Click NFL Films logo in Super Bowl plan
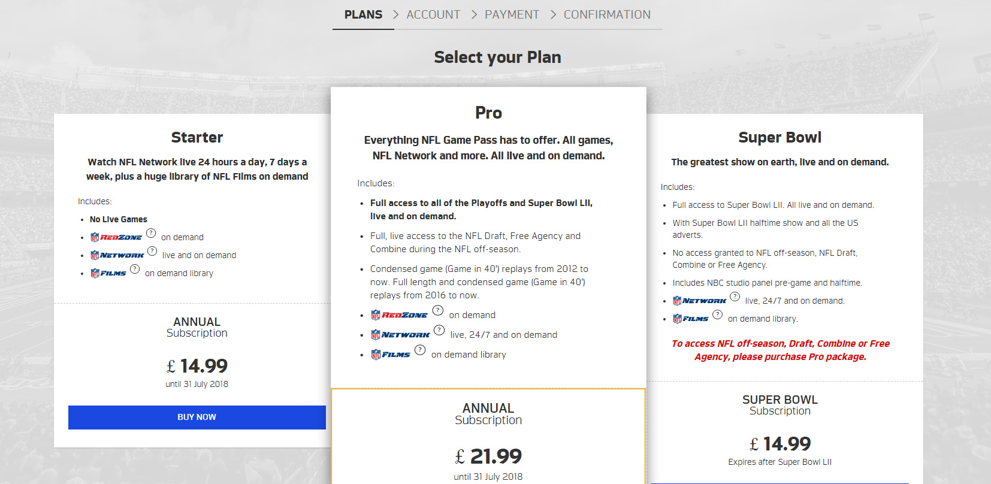The width and height of the screenshot is (991, 484). tap(691, 319)
